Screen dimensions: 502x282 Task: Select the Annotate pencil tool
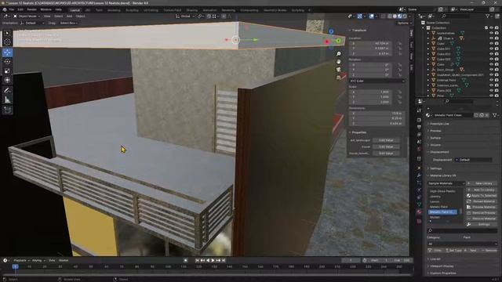tap(7, 91)
